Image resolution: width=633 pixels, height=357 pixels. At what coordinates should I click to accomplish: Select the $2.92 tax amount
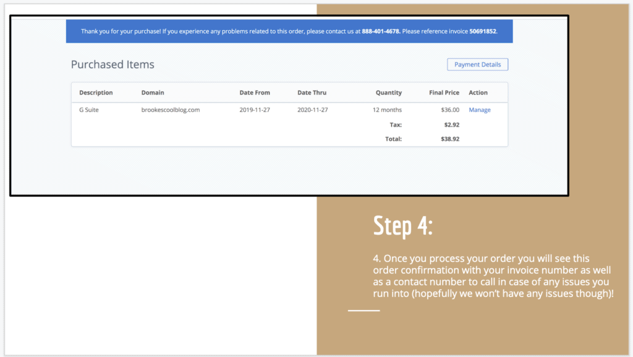tap(452, 124)
